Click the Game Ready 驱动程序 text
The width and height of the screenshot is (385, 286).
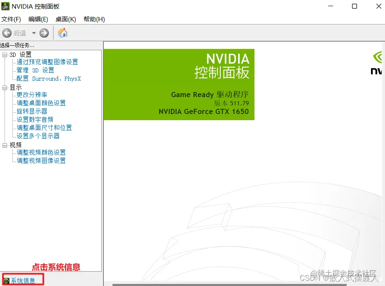210,94
